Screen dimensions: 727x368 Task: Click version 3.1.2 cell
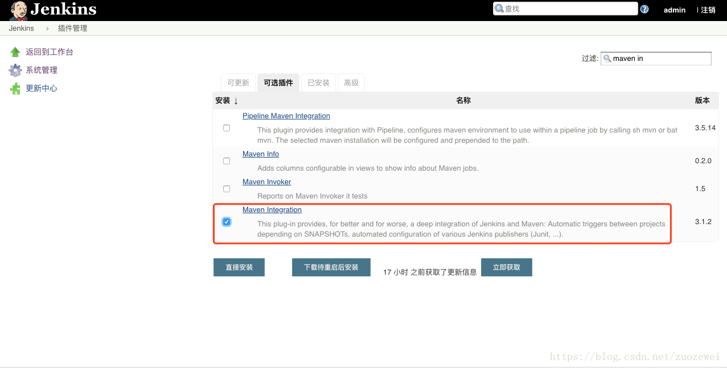703,222
